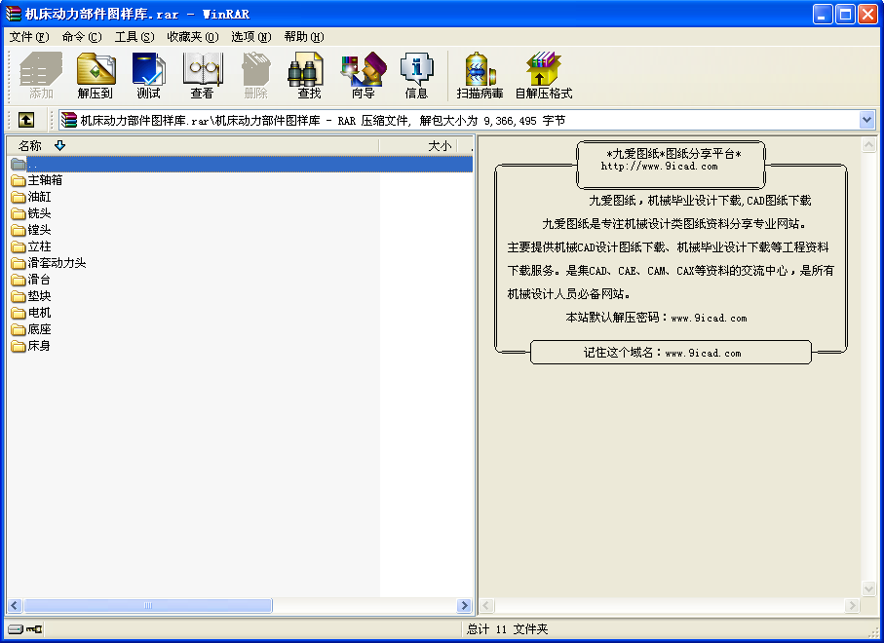884x643 pixels.
Task: Sort file list by 名称 column header
Action: point(30,145)
